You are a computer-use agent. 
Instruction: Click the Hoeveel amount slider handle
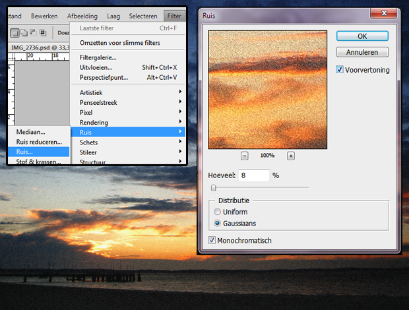(213, 188)
